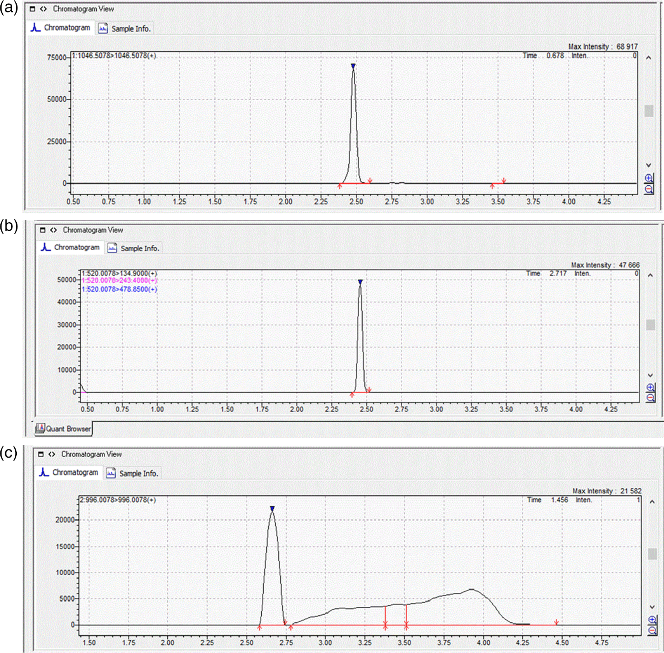664x653 pixels.
Task: Click the blue peak-top marker in panel (c)
Action: click(272, 508)
